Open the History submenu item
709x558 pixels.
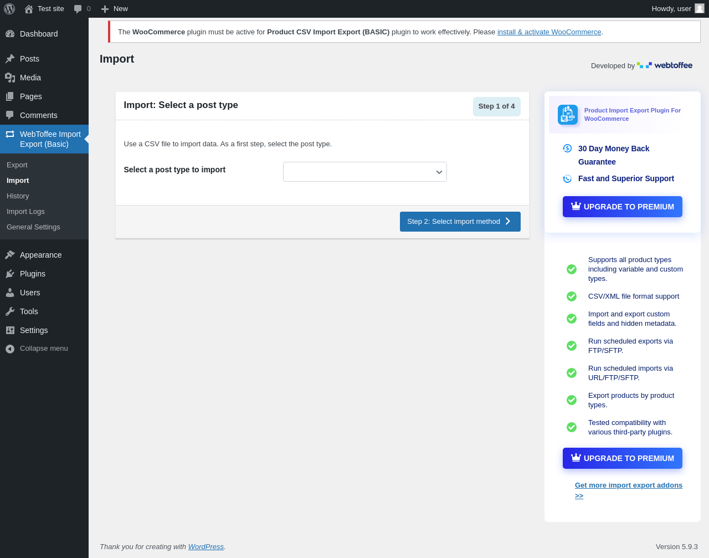click(18, 196)
